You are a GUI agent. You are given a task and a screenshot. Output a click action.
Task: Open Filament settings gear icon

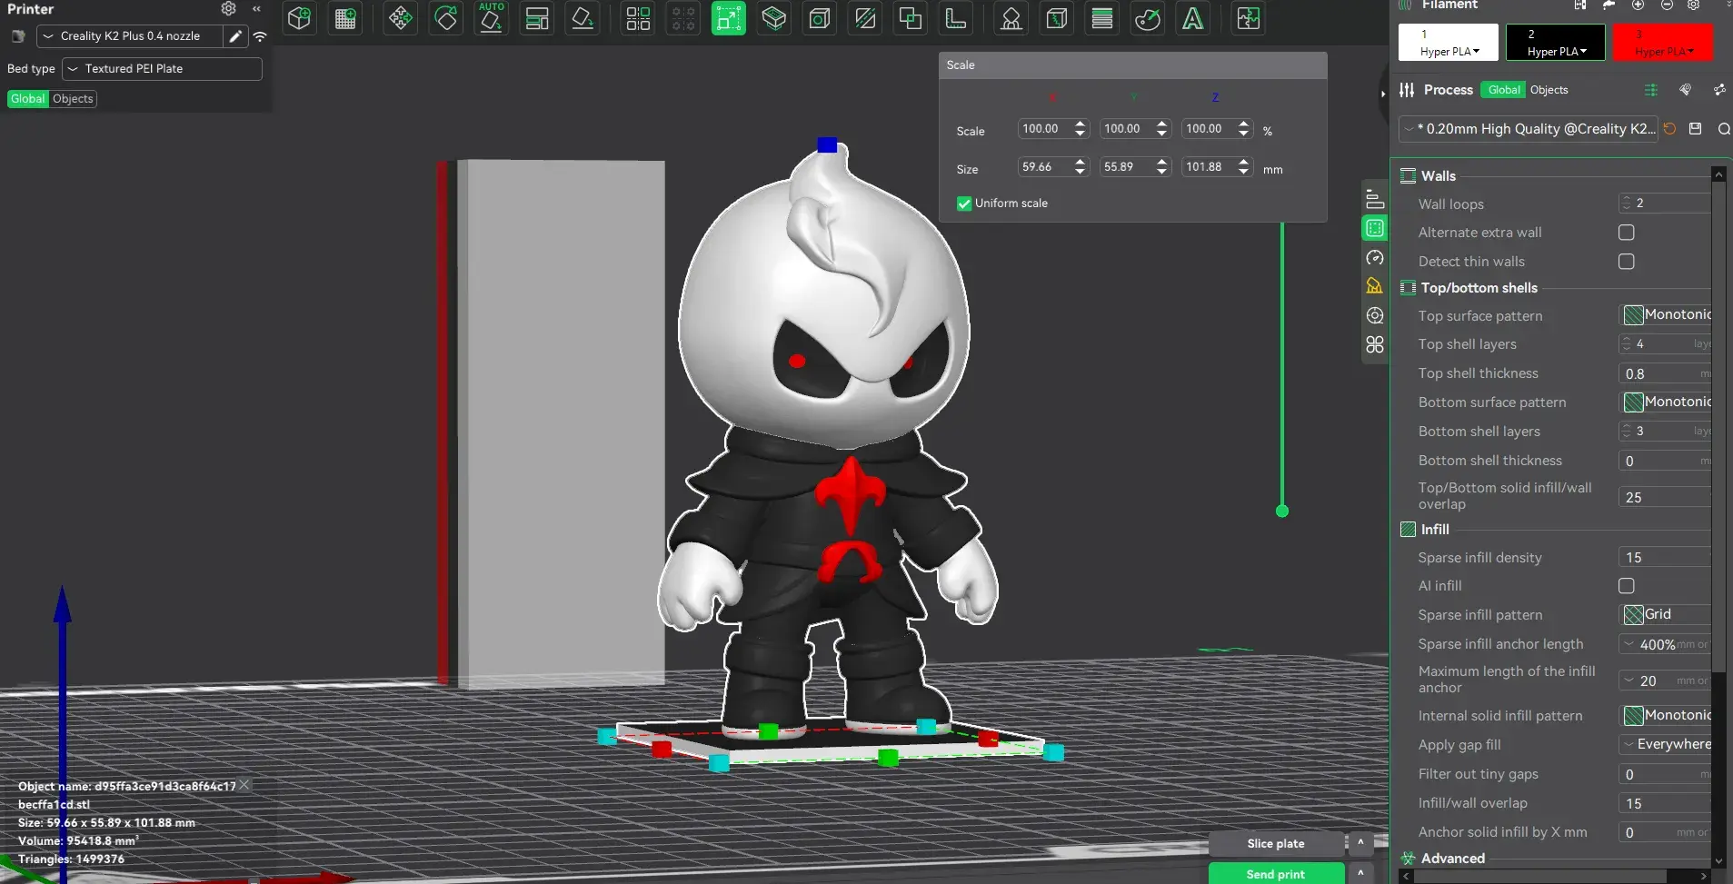coord(1694,5)
